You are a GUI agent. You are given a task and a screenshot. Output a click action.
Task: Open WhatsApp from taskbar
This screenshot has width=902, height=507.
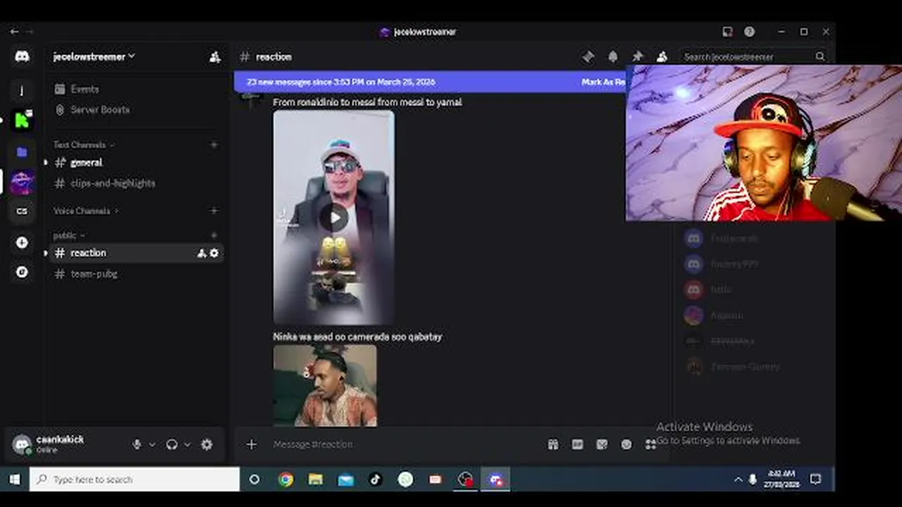point(405,480)
